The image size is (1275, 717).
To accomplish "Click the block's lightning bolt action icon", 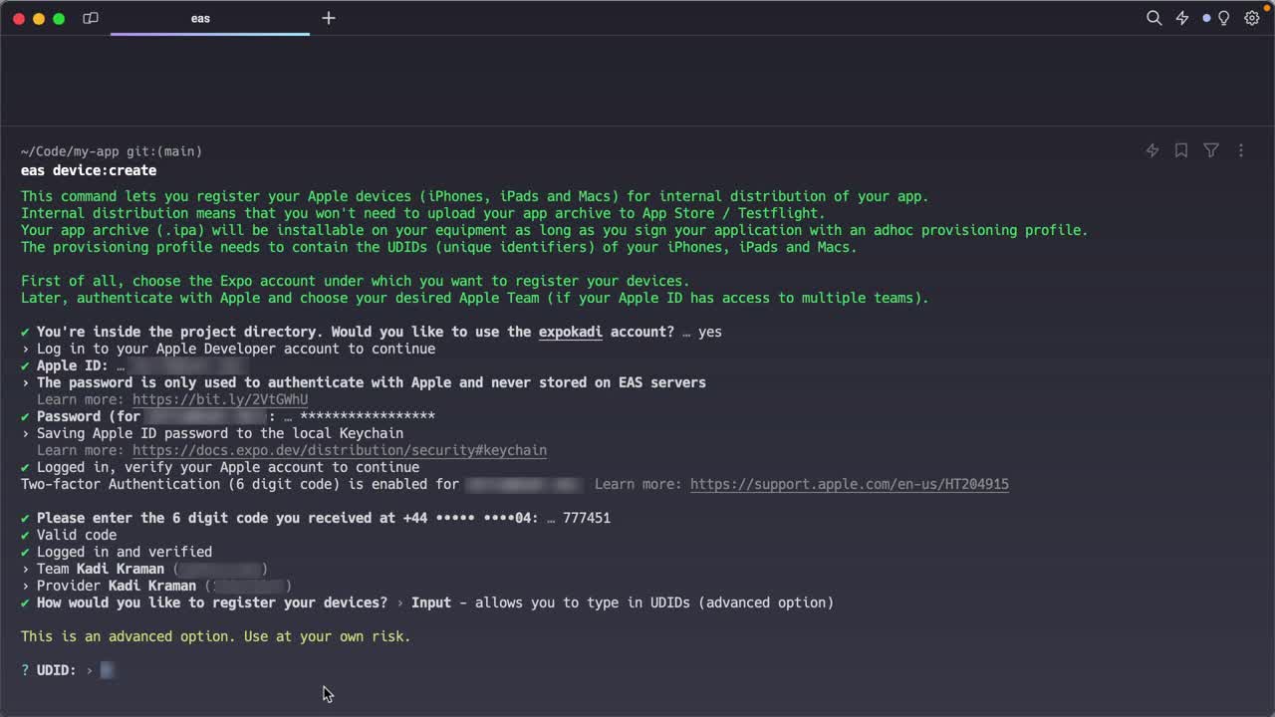I will pos(1152,150).
